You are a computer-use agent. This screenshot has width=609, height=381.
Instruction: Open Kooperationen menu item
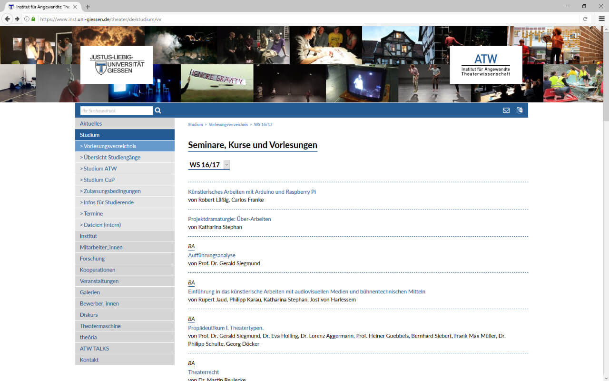tap(125, 270)
